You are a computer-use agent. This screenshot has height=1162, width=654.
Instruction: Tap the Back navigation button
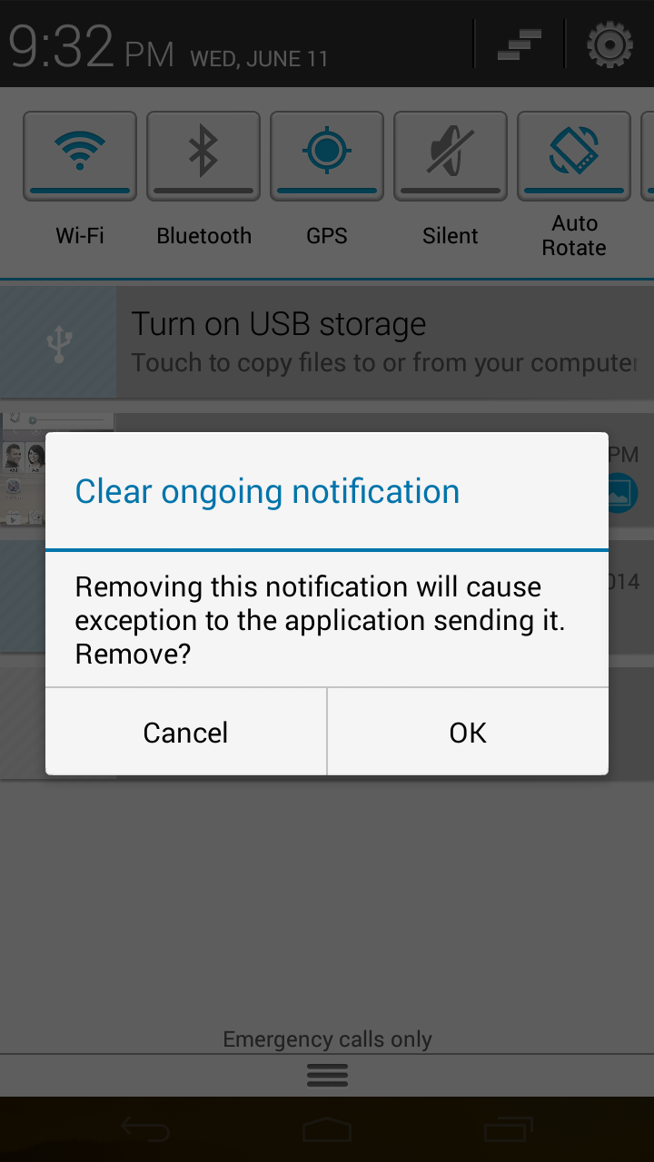(145, 1129)
